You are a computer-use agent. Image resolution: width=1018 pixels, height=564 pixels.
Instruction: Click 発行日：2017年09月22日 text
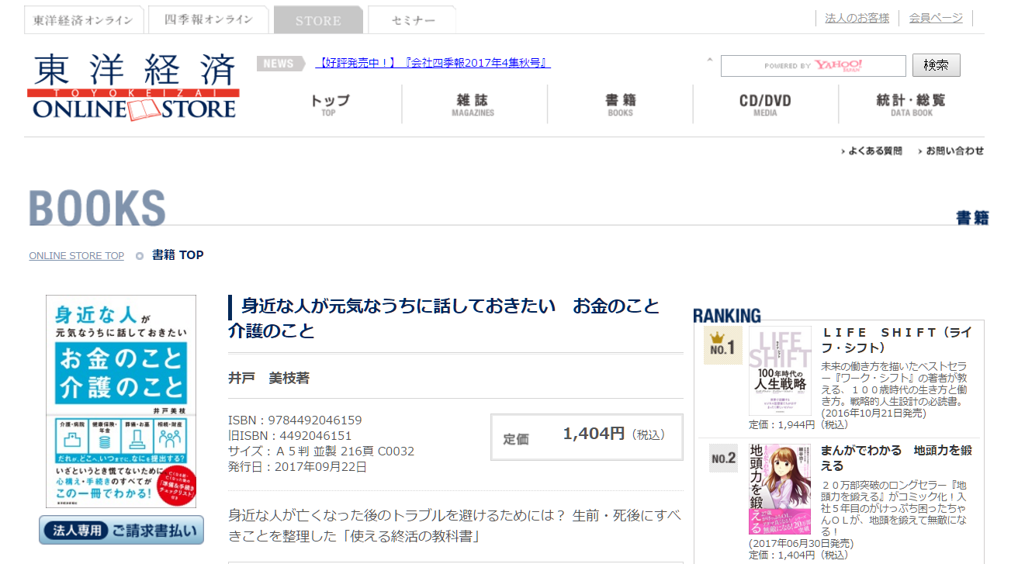point(297,467)
